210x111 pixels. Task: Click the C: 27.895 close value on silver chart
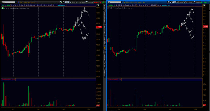pos(152,5)
